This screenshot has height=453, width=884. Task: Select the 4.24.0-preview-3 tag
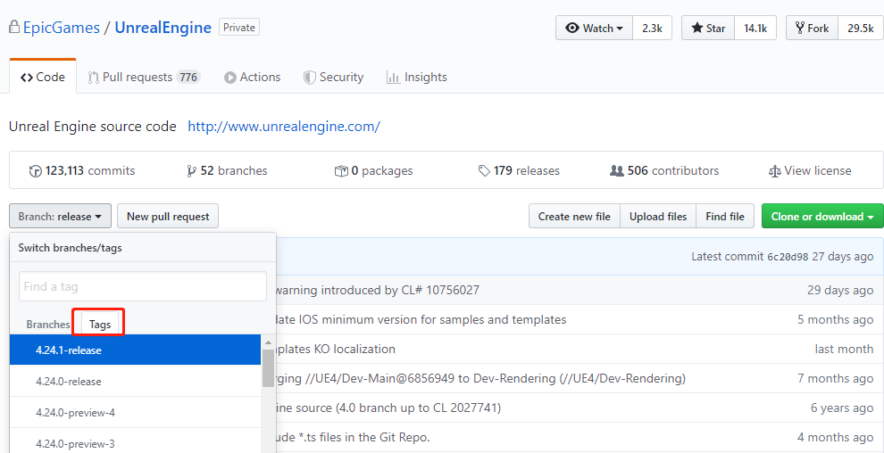click(x=136, y=441)
